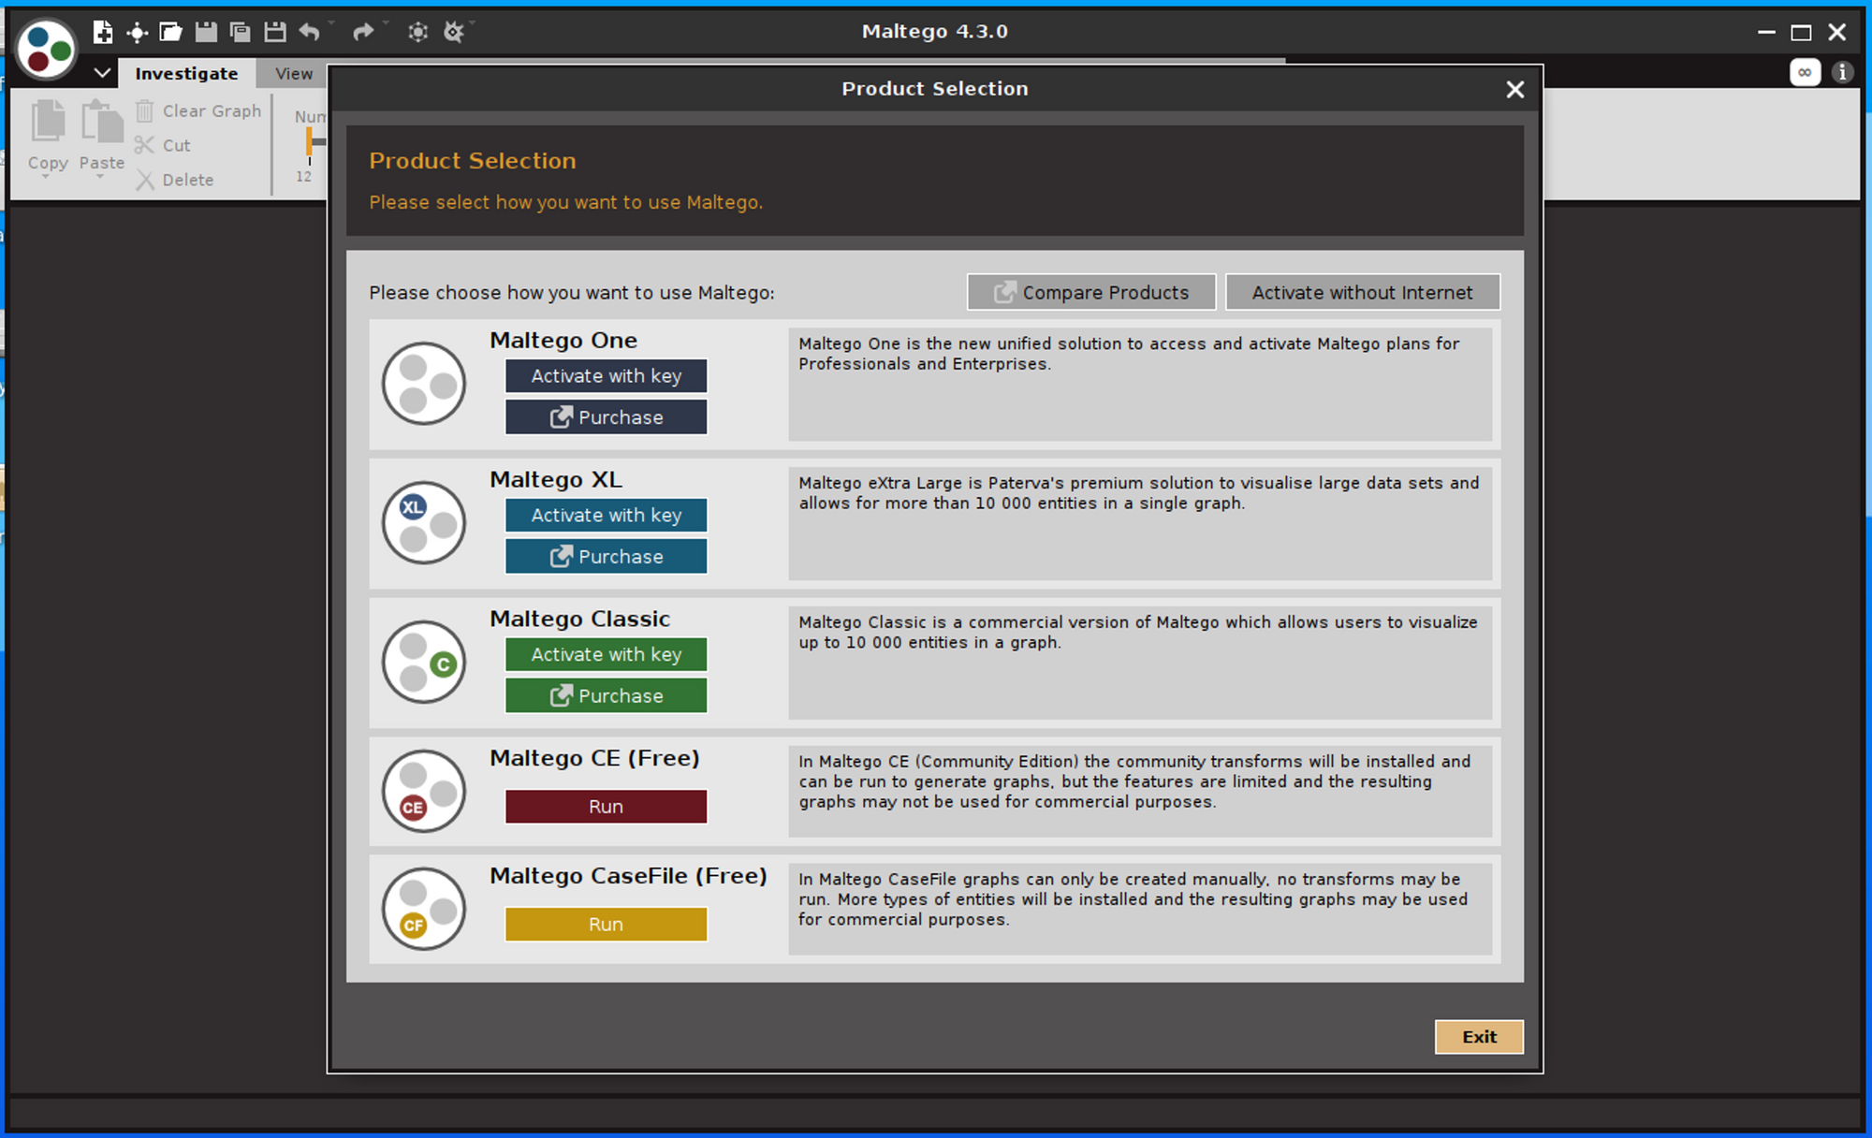Click Run button for Maltego CaseFile
Viewport: 1872px width, 1138px height.
pyautogui.click(x=606, y=923)
